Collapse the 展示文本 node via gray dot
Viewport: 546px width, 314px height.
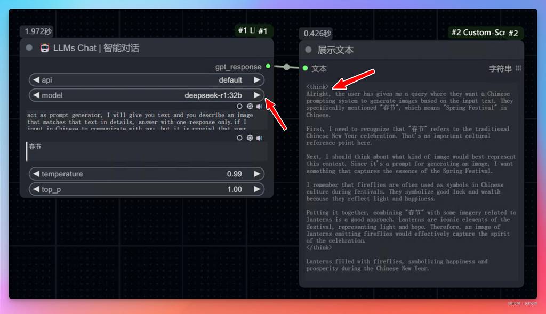tap(308, 50)
